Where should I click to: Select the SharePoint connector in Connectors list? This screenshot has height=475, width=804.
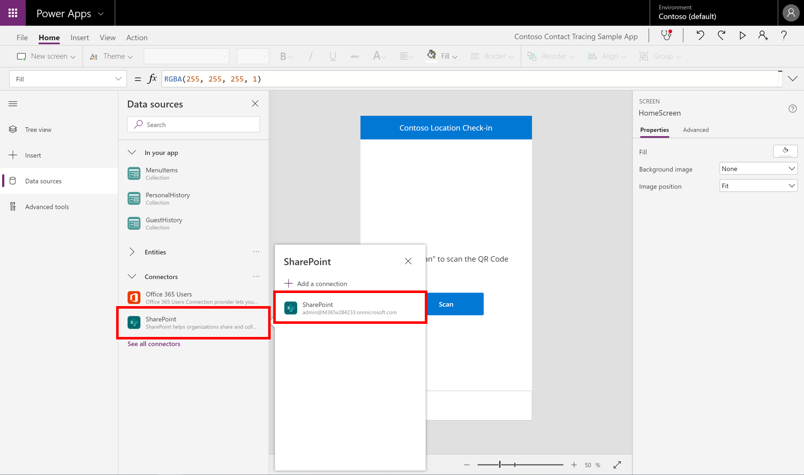pos(193,323)
